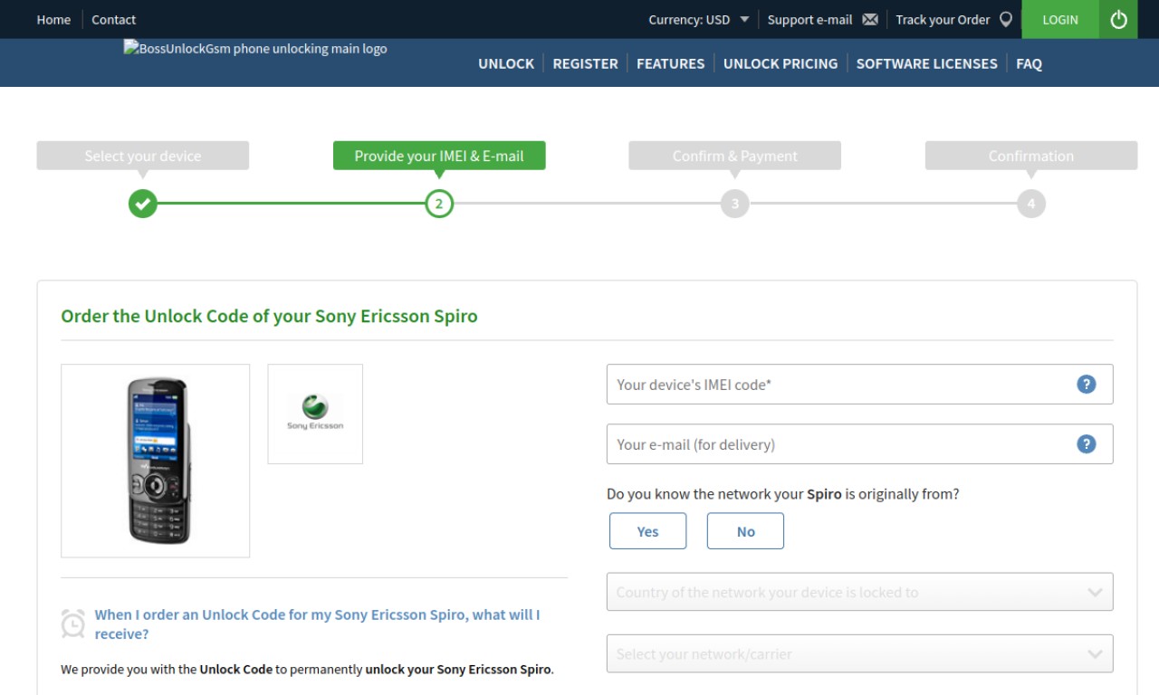Click the envelope icon next to Support e-mail
The height and width of the screenshot is (695, 1159).
click(x=870, y=19)
